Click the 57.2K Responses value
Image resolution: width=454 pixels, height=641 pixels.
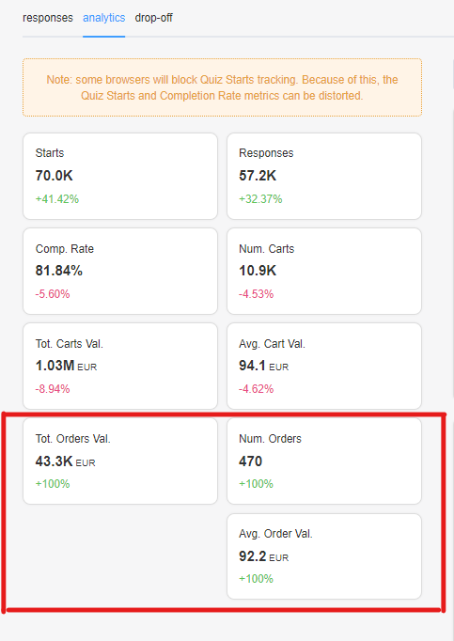click(258, 176)
